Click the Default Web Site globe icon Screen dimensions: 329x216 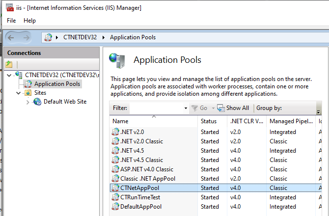[37, 102]
